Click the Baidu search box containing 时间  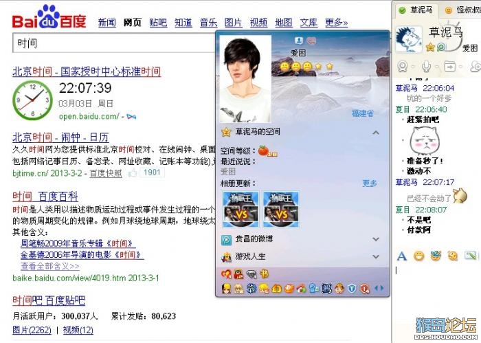tap(114, 43)
